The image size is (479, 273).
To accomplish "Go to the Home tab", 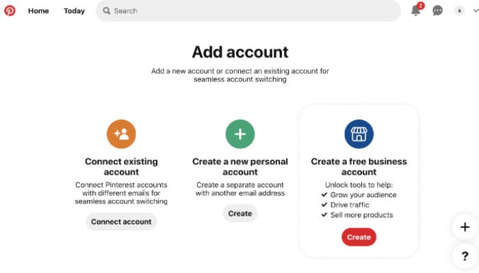I will pos(38,11).
